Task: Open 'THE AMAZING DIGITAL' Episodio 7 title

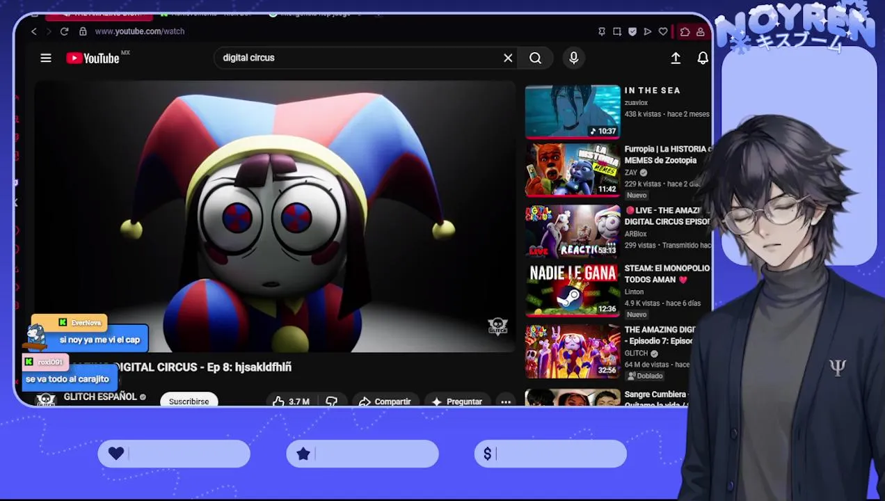Action: click(x=660, y=335)
